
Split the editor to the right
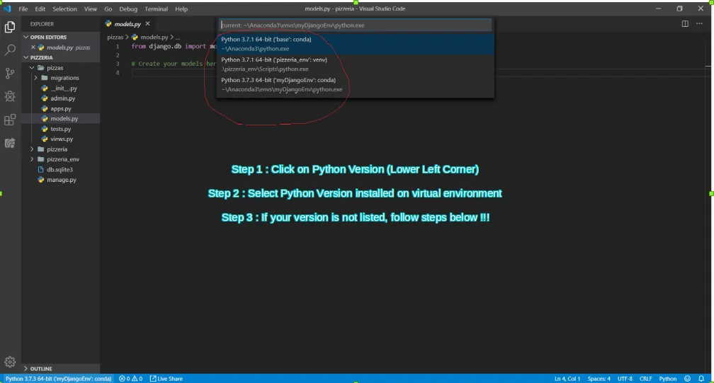pyautogui.click(x=685, y=23)
